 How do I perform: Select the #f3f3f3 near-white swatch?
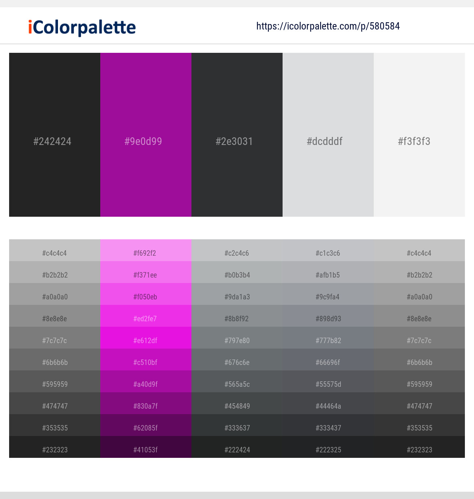pyautogui.click(x=419, y=135)
